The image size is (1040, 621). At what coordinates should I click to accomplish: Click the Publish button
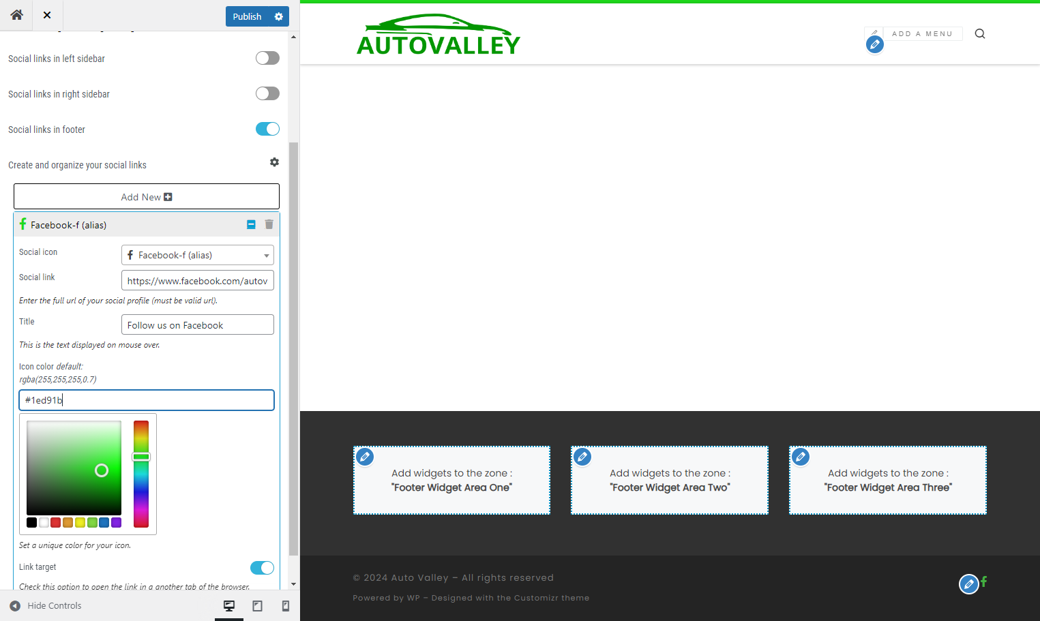[x=247, y=16]
